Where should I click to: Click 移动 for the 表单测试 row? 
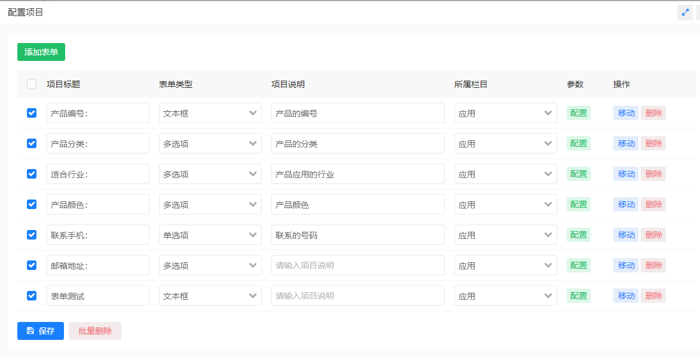(626, 296)
